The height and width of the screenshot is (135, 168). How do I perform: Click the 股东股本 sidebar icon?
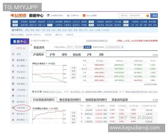coord(13,114)
